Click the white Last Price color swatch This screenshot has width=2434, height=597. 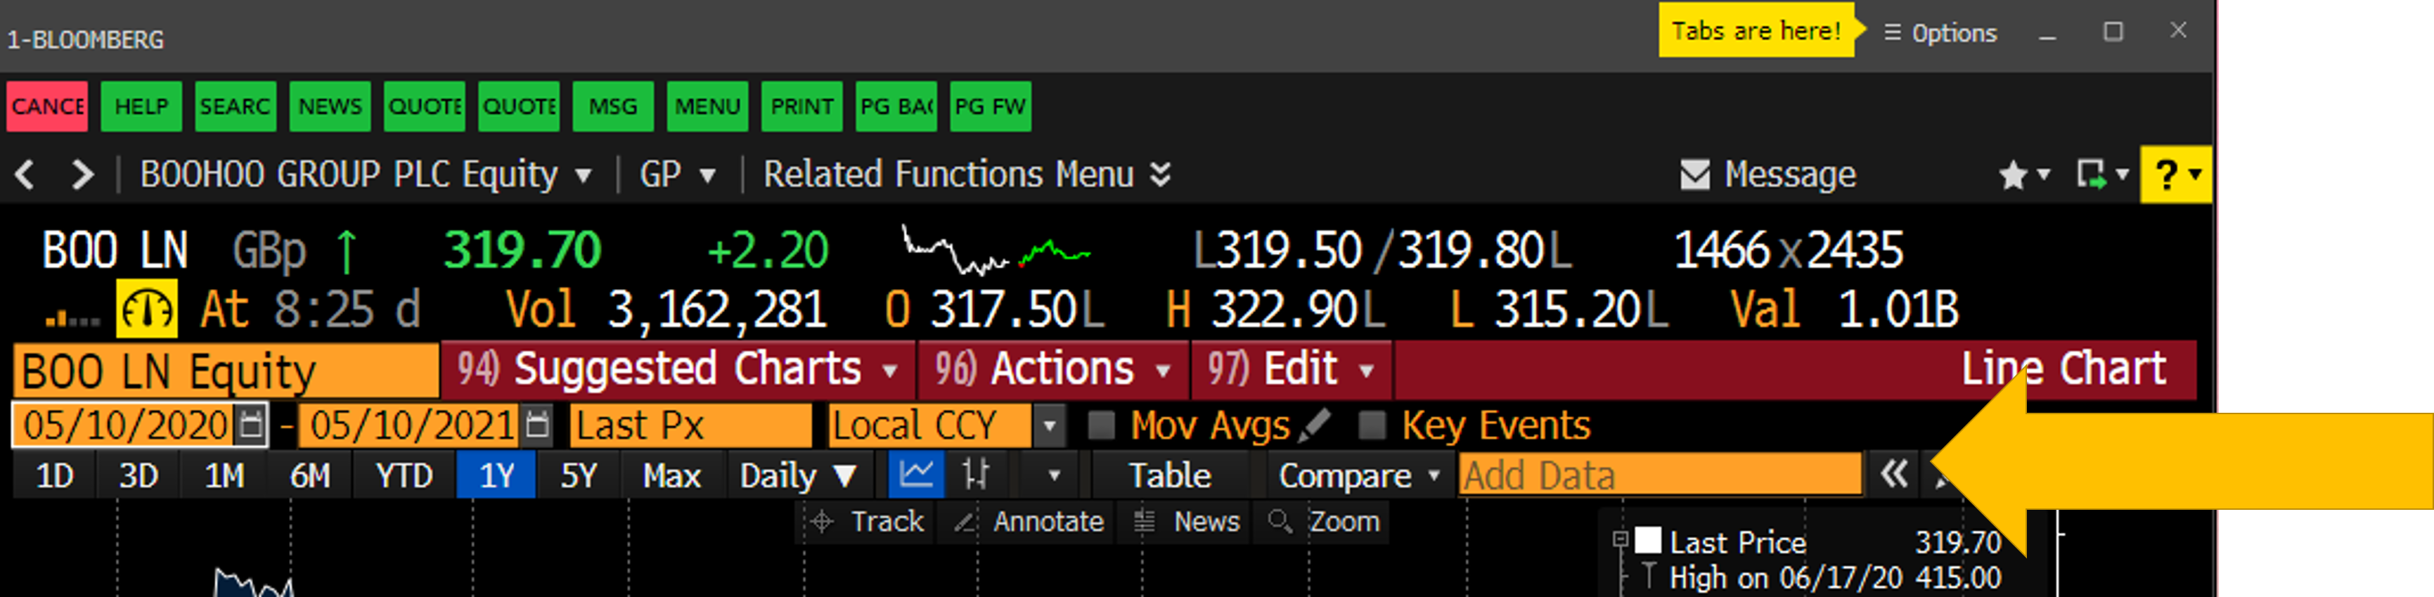(1649, 541)
